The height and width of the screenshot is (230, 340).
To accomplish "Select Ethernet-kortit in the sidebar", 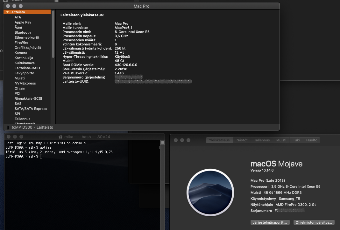I will [27, 37].
